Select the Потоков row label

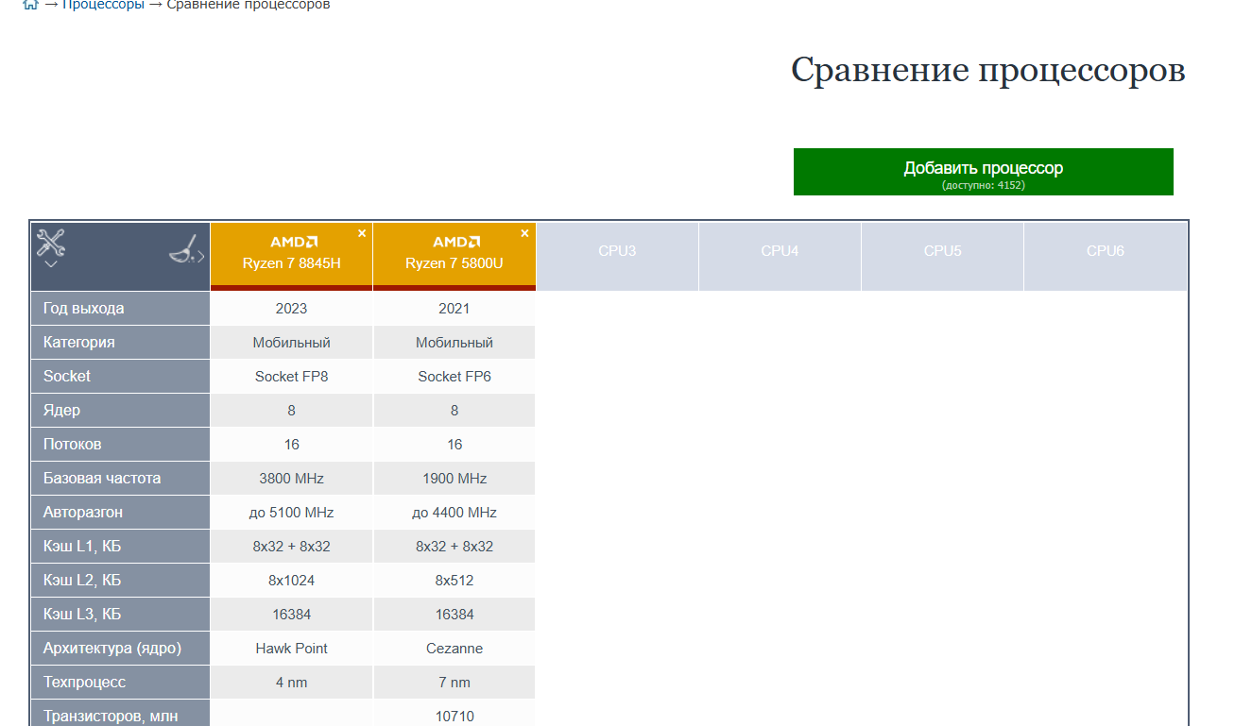[120, 445]
